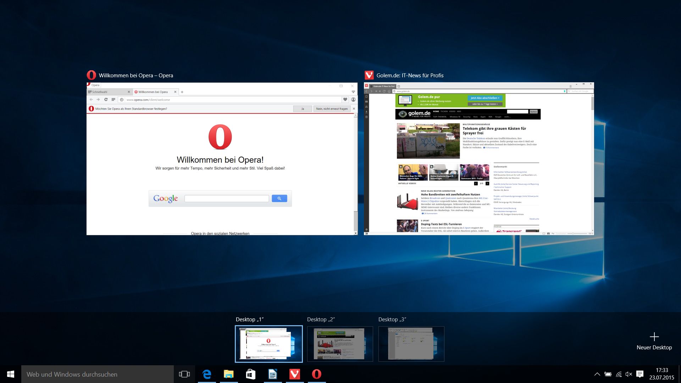Click "Nein, nicht erneut fragen" in Opera
The width and height of the screenshot is (681, 383).
click(332, 109)
